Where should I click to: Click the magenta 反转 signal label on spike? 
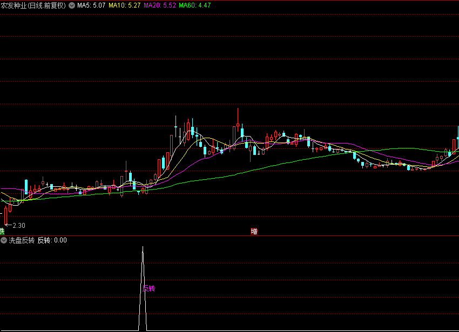pyautogui.click(x=148, y=288)
